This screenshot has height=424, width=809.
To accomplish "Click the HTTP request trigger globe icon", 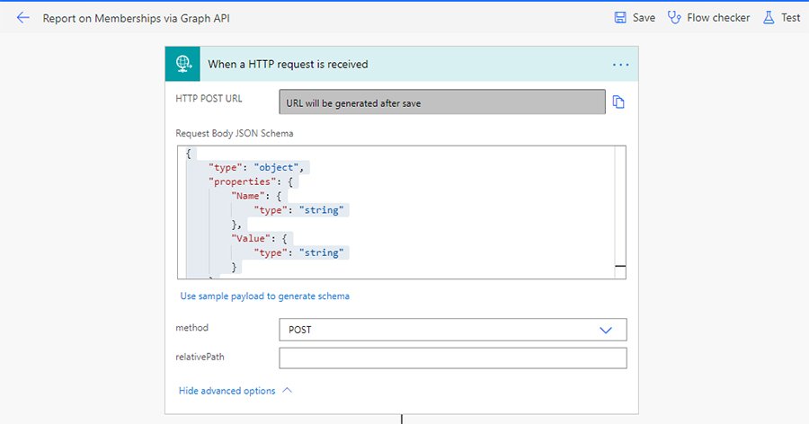I will pyautogui.click(x=184, y=64).
